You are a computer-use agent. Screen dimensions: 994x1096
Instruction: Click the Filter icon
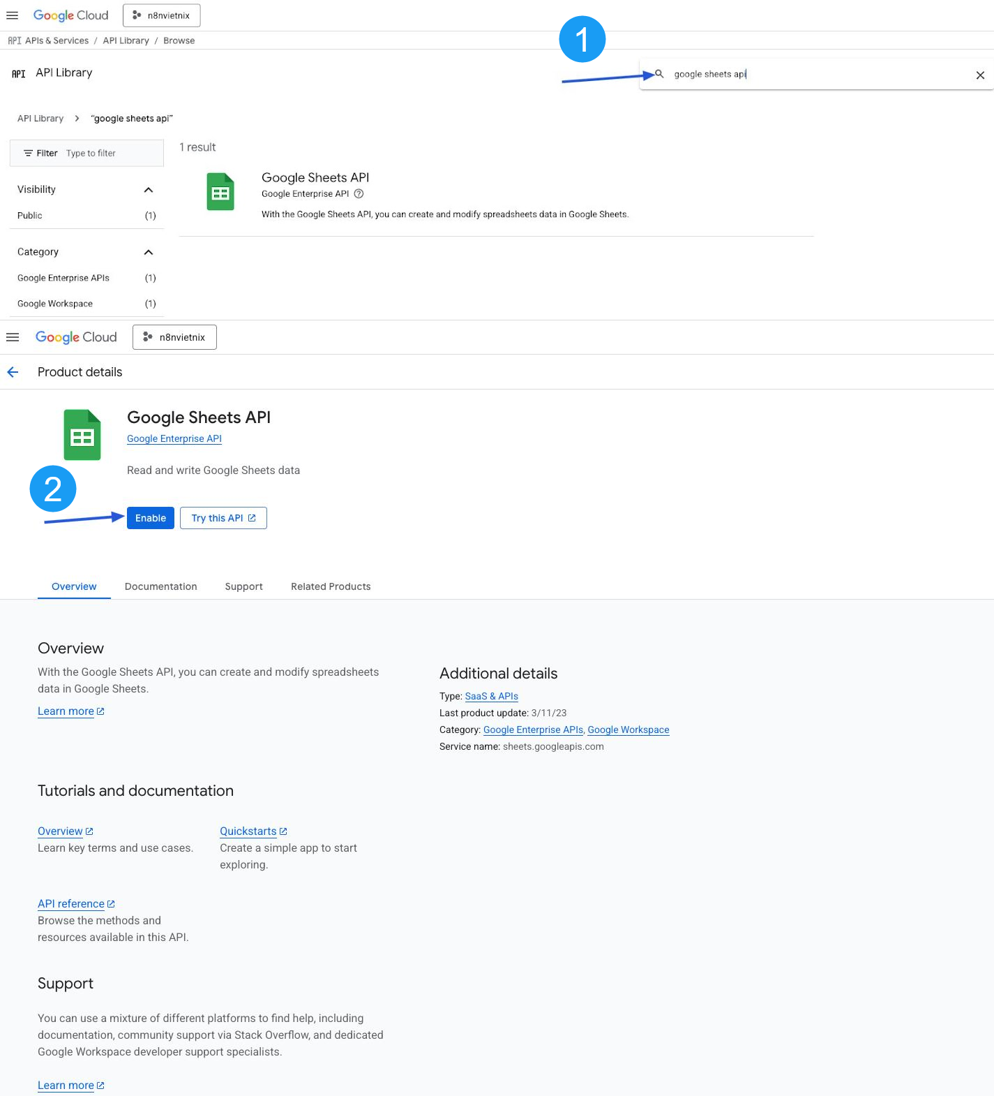[29, 153]
